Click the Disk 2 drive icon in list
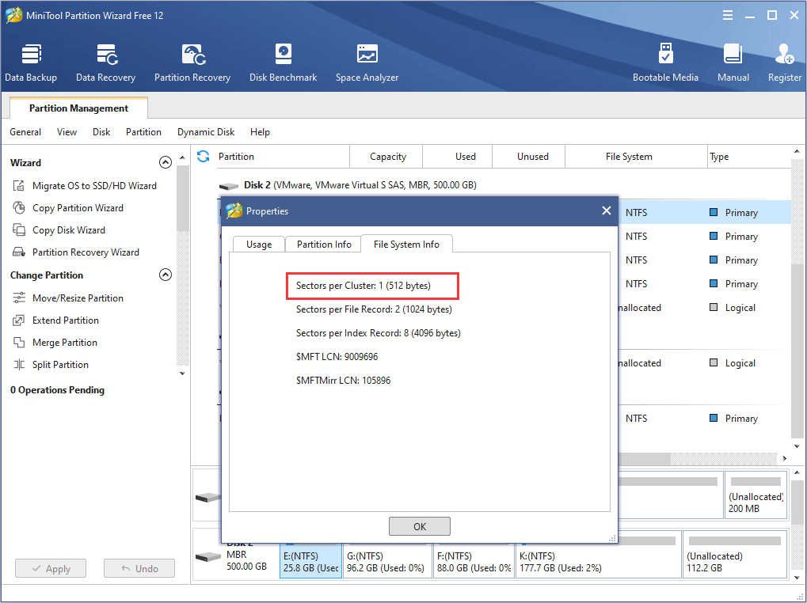Screen dimensions: 807x603 click(229, 186)
